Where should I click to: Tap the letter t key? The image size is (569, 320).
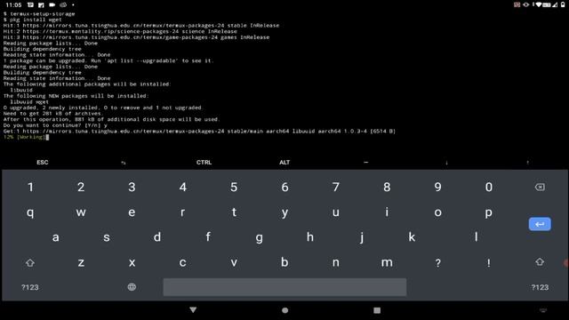click(x=234, y=212)
